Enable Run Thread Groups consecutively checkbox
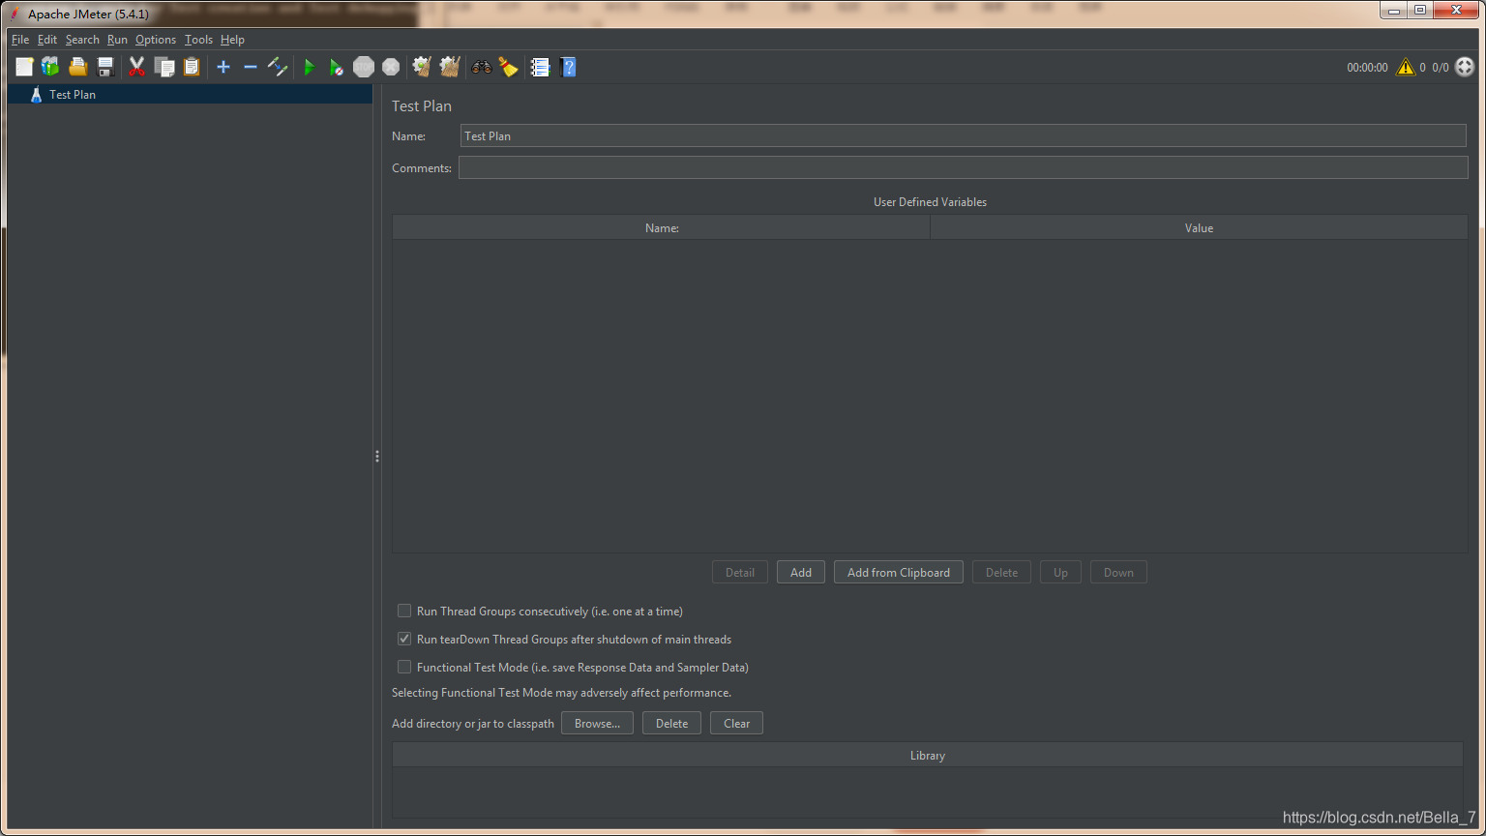The image size is (1486, 836). click(404, 611)
